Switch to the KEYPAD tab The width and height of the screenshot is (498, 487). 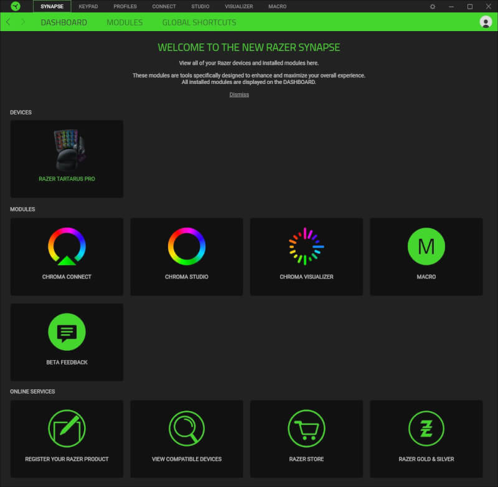[x=88, y=6]
